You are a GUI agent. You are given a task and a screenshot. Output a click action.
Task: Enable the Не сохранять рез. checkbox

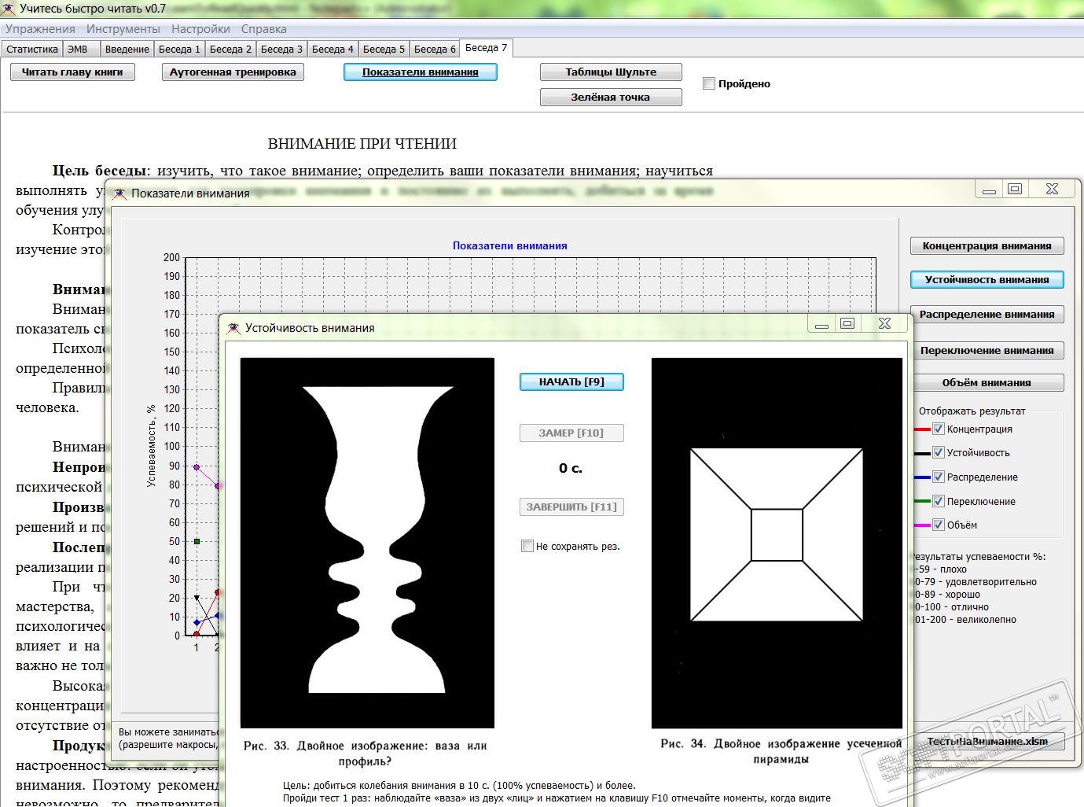tap(527, 546)
